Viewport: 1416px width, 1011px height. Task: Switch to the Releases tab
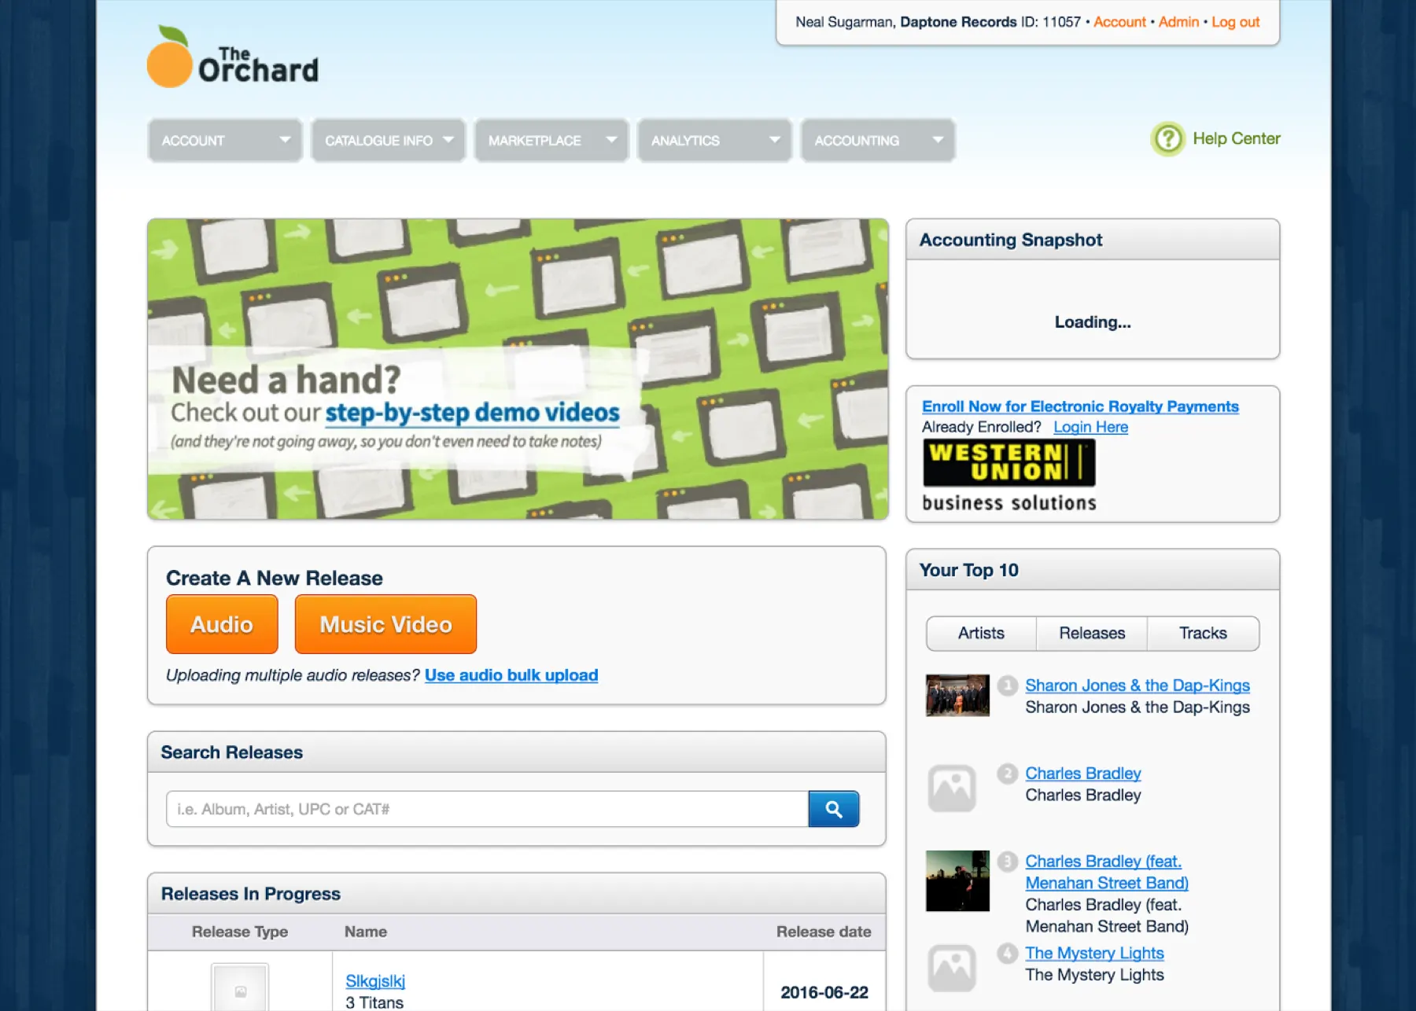[x=1092, y=634]
